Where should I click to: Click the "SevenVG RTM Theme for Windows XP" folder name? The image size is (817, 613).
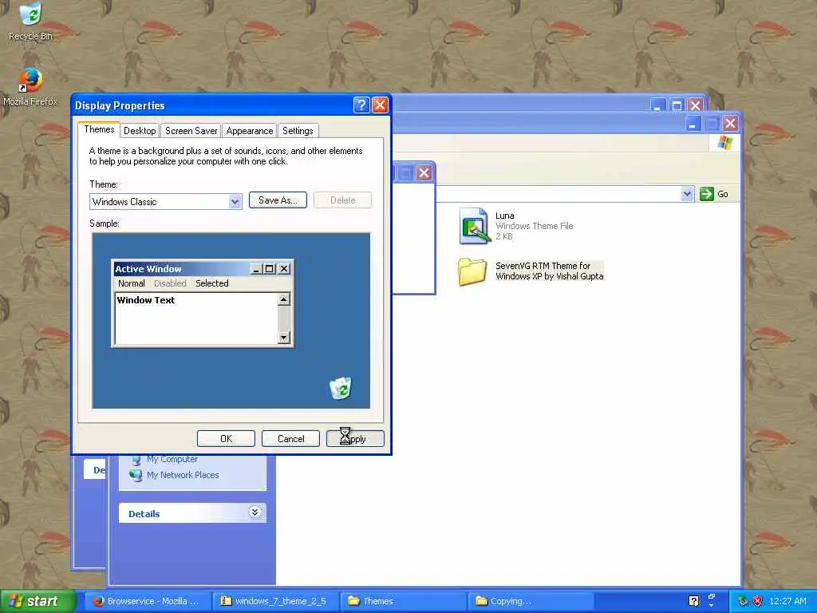[549, 271]
